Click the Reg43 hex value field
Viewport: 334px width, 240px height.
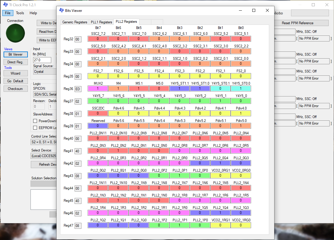point(78,176)
